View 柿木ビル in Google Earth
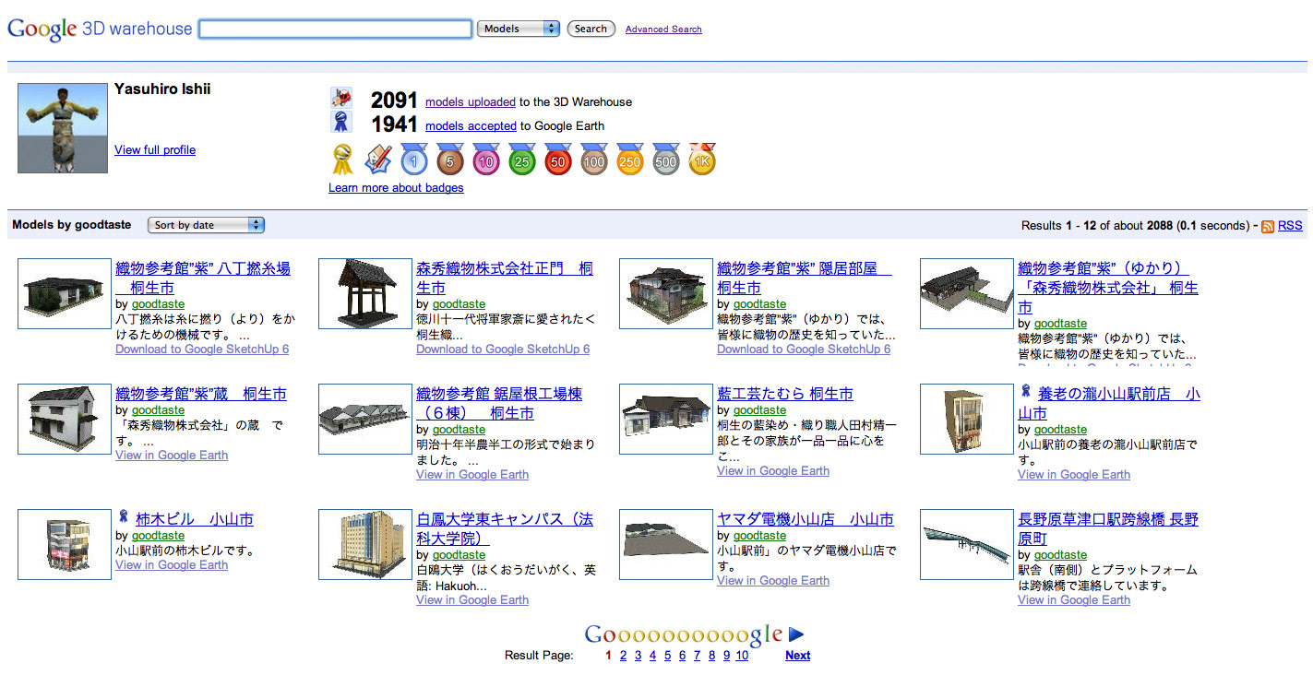This screenshot has height=687, width=1313. point(172,565)
